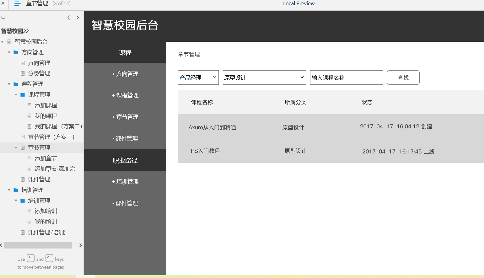Expand + 方向管理 in the side menu
Screen dimensions: 484x278
[125, 74]
